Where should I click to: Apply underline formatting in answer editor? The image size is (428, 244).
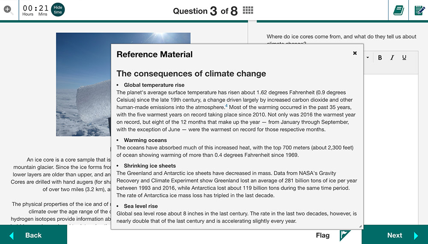click(404, 58)
